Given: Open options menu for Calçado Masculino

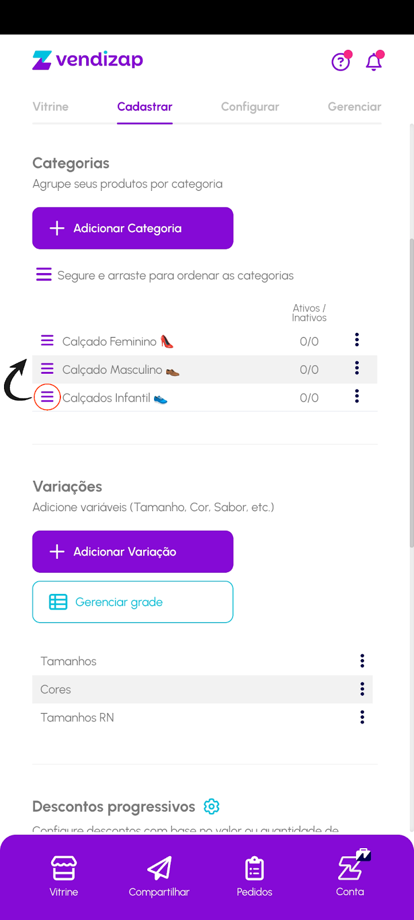Looking at the screenshot, I should [357, 368].
